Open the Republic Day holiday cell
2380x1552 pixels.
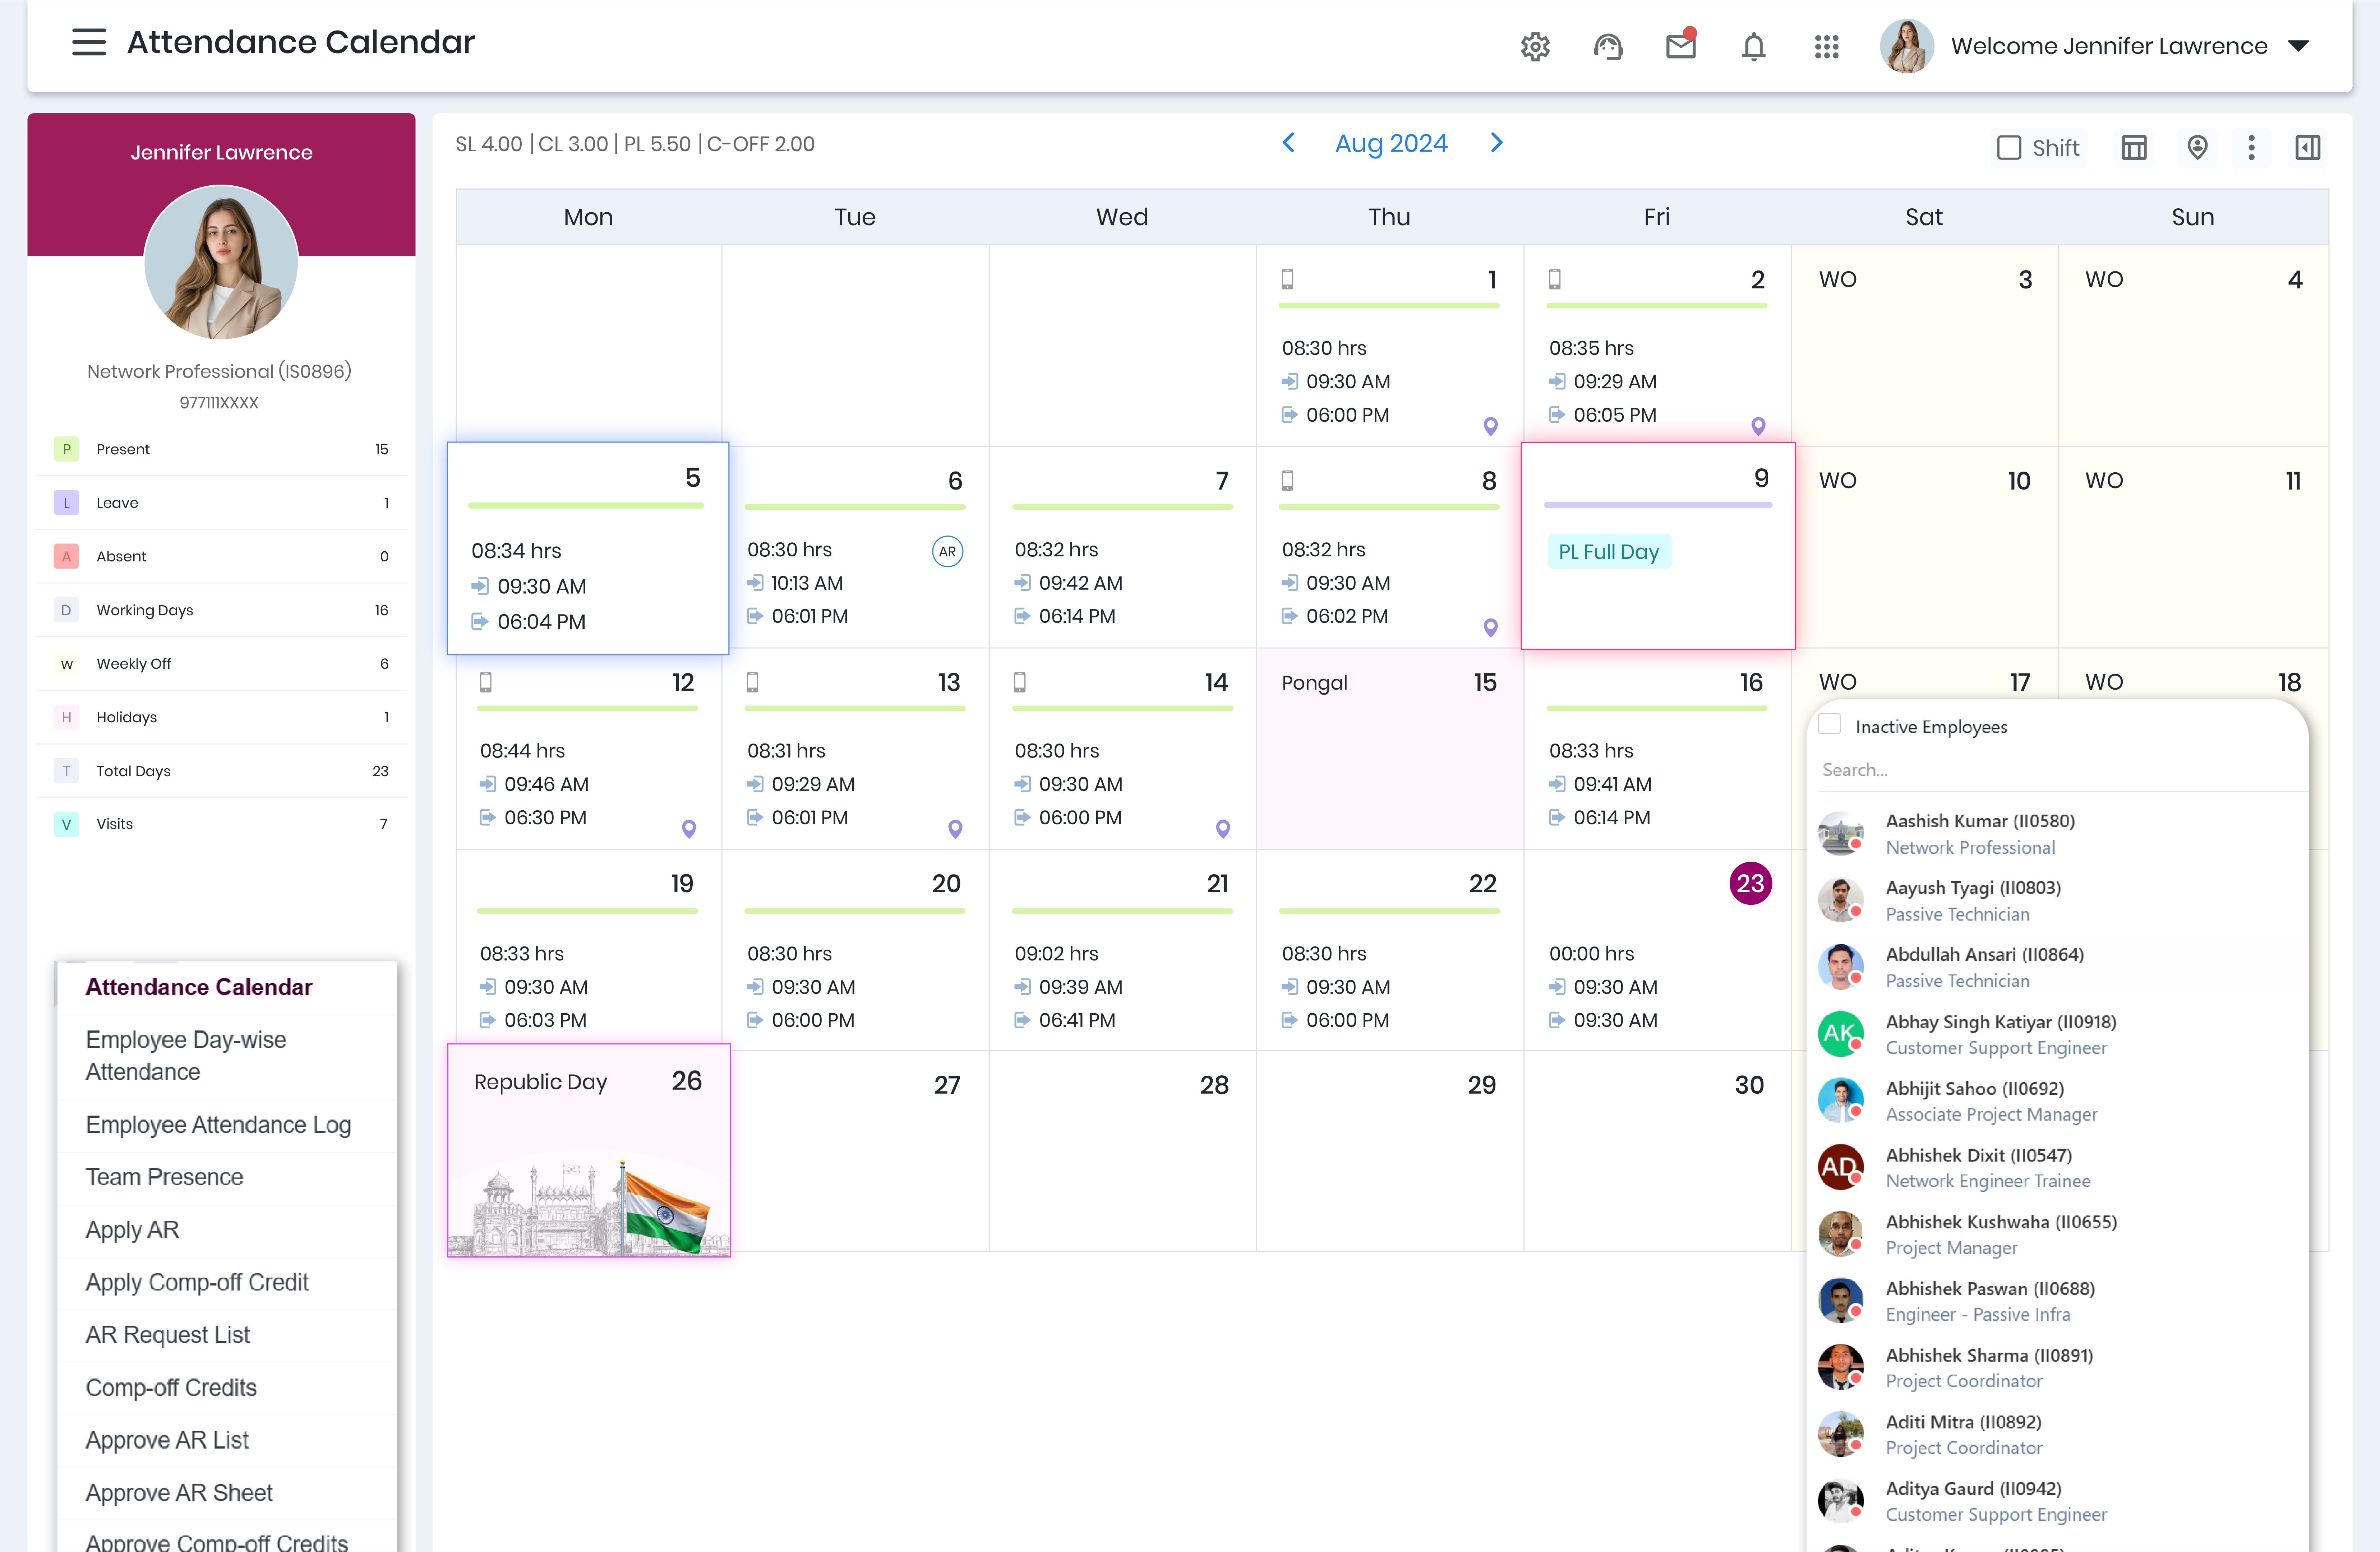click(x=588, y=1149)
